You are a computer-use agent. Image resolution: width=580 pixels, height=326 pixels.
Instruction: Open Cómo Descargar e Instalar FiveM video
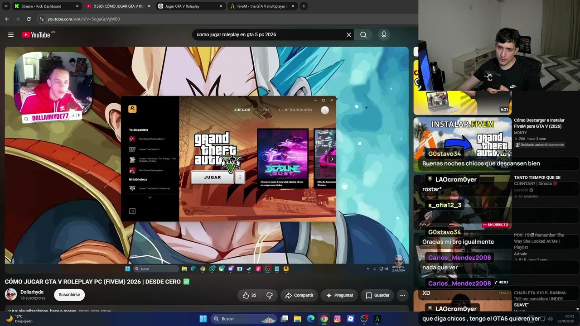(539, 123)
